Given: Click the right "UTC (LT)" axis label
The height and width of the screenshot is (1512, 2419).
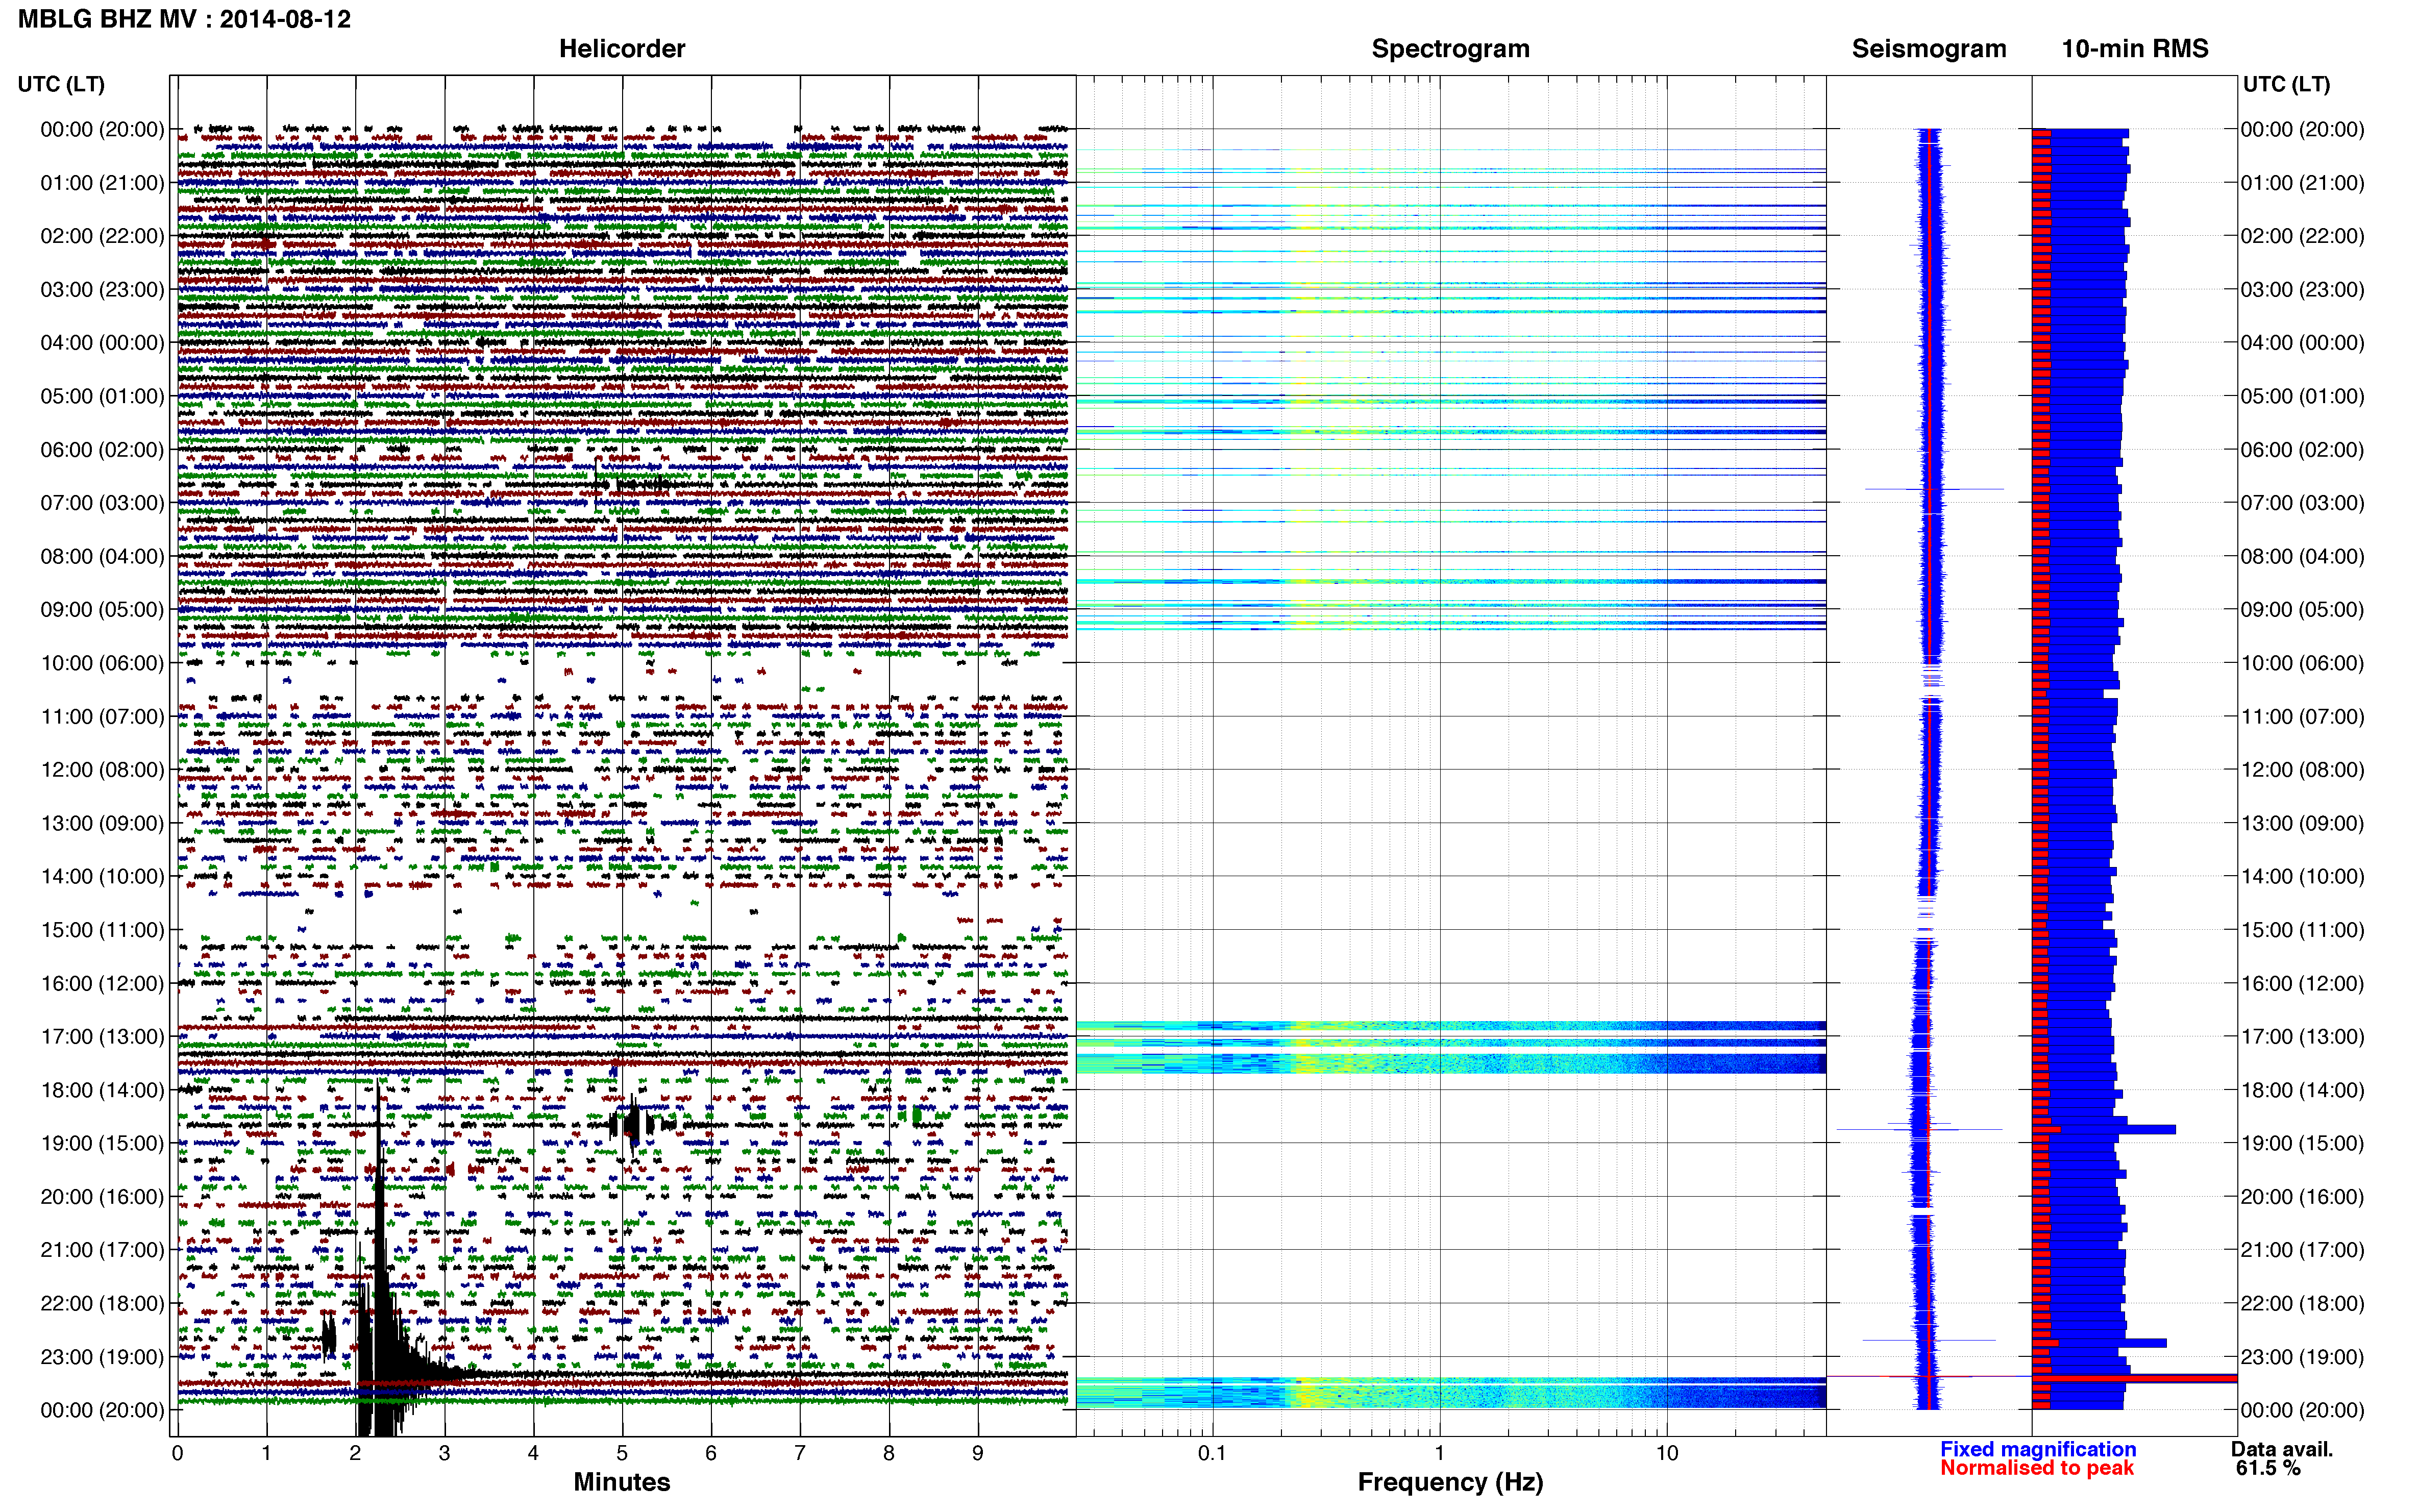Looking at the screenshot, I should tap(2286, 84).
